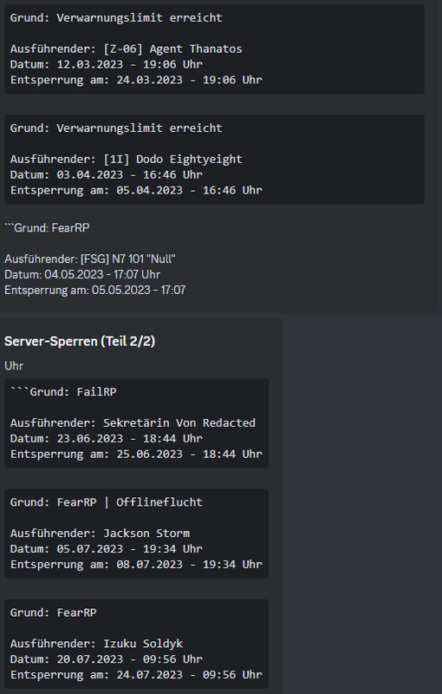Viewport: 442px width, 694px height.
Task: Click date 23.06.2023 - 18:44 Uhr
Action: (107, 439)
